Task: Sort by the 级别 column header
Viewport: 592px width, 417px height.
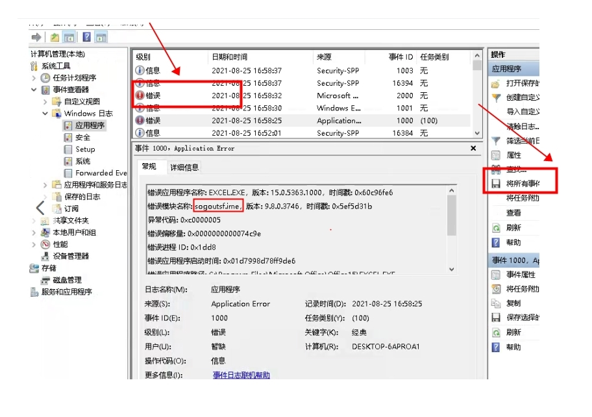Action: coord(143,57)
